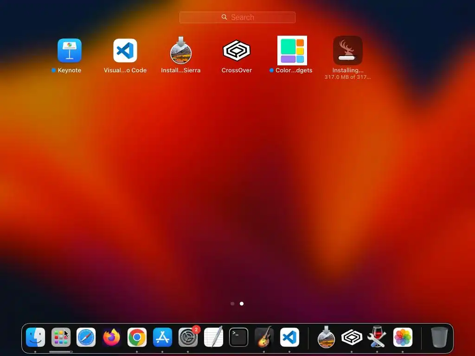Click the search magnifier icon
475x356 pixels.
click(224, 17)
